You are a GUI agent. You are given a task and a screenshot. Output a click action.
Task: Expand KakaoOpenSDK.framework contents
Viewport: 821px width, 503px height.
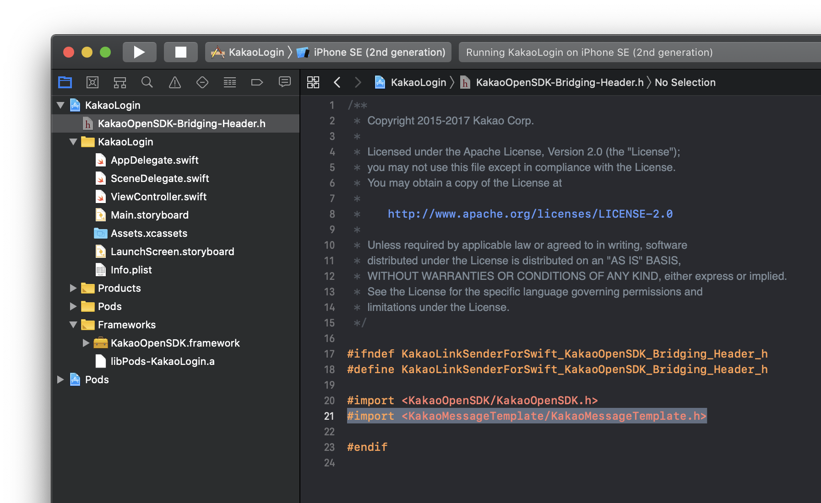86,343
